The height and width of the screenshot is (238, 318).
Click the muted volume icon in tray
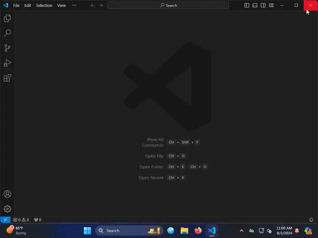coord(269,231)
